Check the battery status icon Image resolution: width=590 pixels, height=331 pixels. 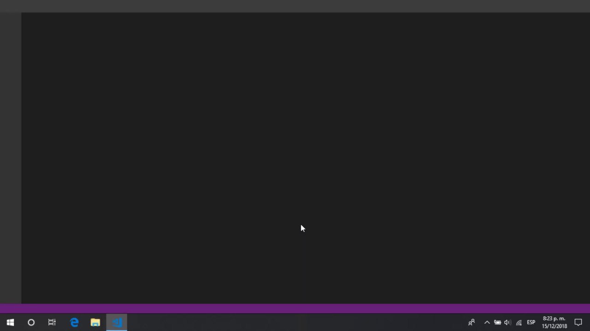(497, 323)
